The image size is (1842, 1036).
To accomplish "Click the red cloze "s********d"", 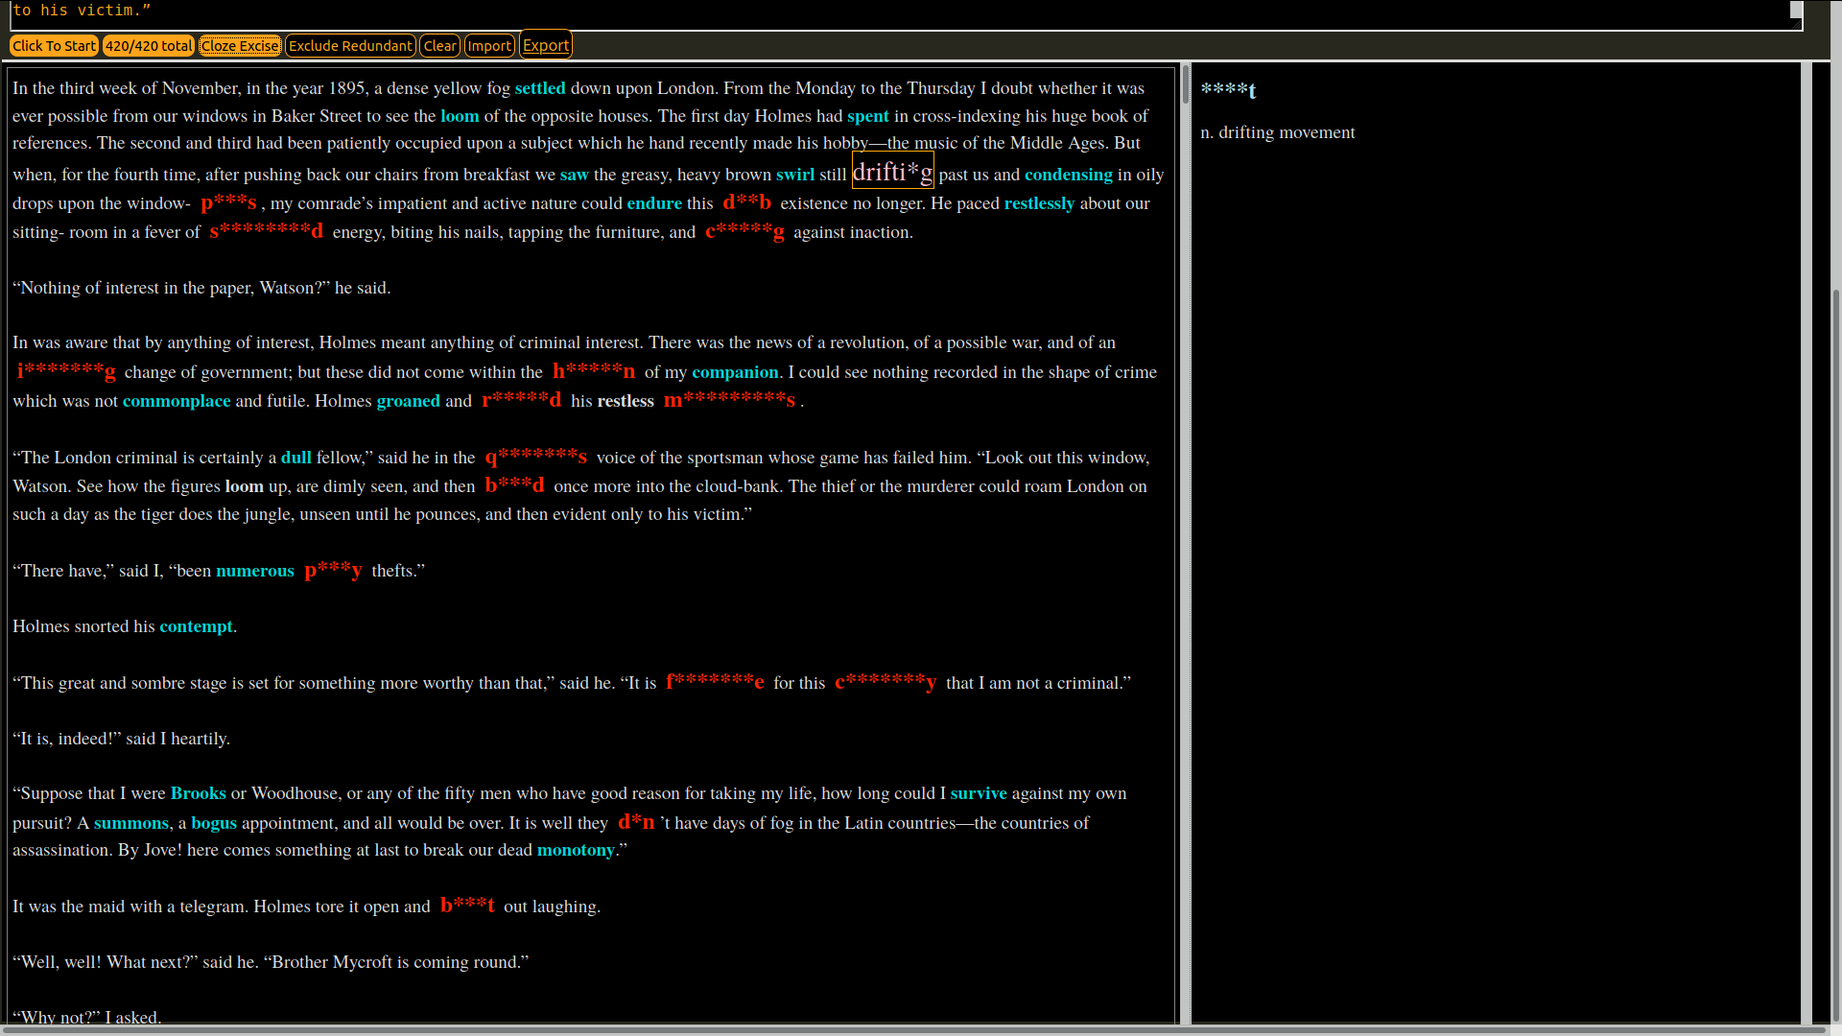I will pyautogui.click(x=266, y=231).
